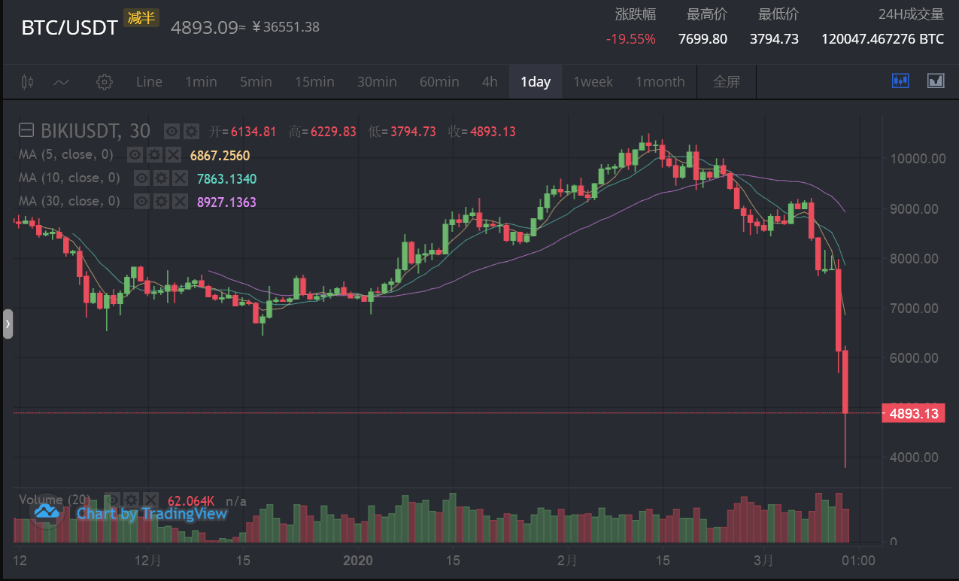The width and height of the screenshot is (959, 581).
Task: Open chart settings gear in the toolbar
Action: pyautogui.click(x=105, y=82)
